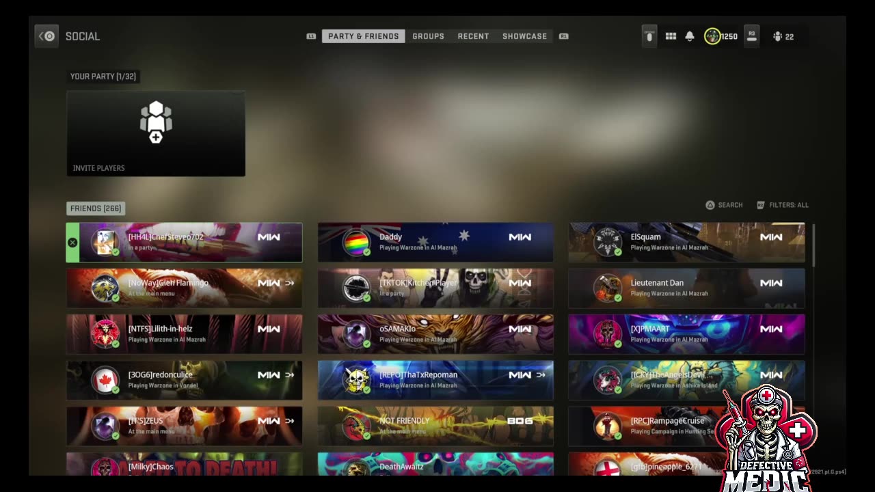Select the oSAMAKIo friend card
This screenshot has height=492, width=875.
click(435, 334)
